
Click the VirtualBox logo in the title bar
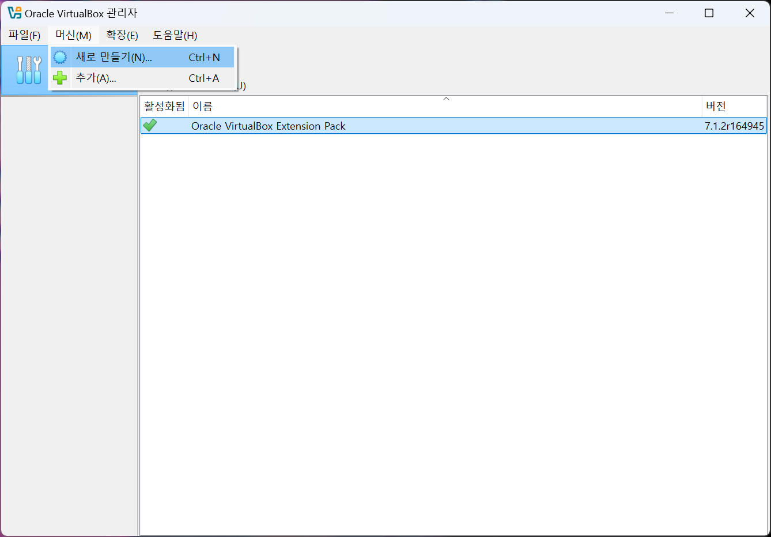pos(14,13)
